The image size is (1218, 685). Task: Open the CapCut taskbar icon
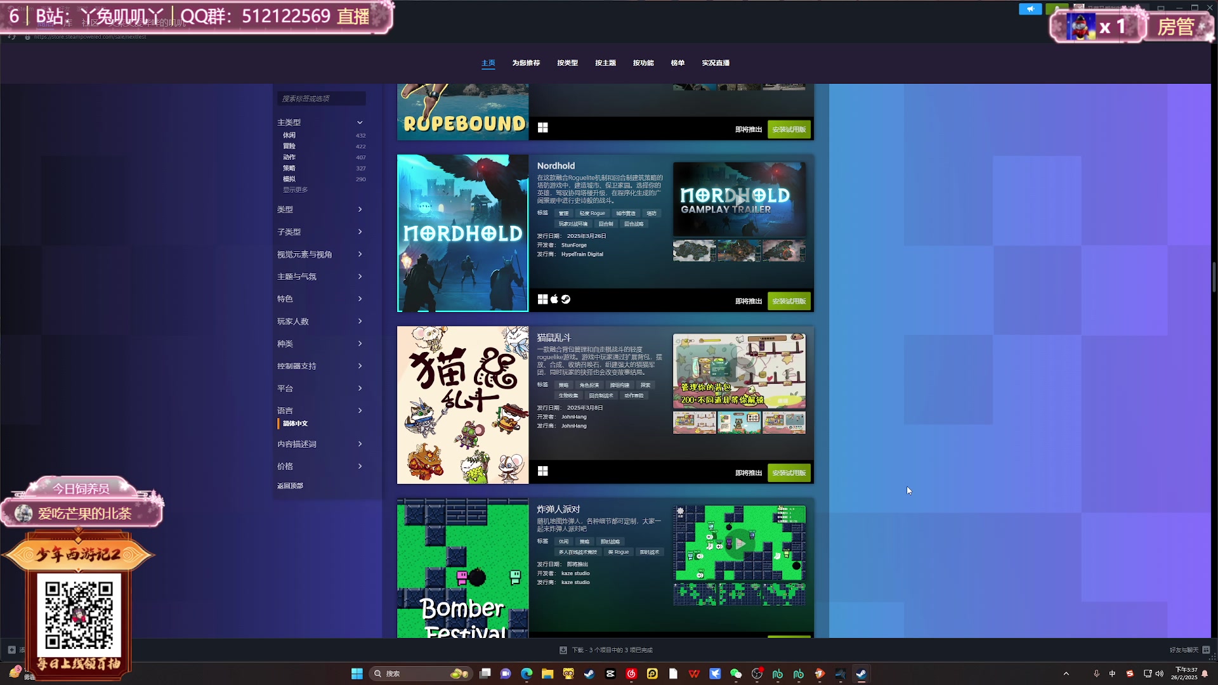point(610,674)
